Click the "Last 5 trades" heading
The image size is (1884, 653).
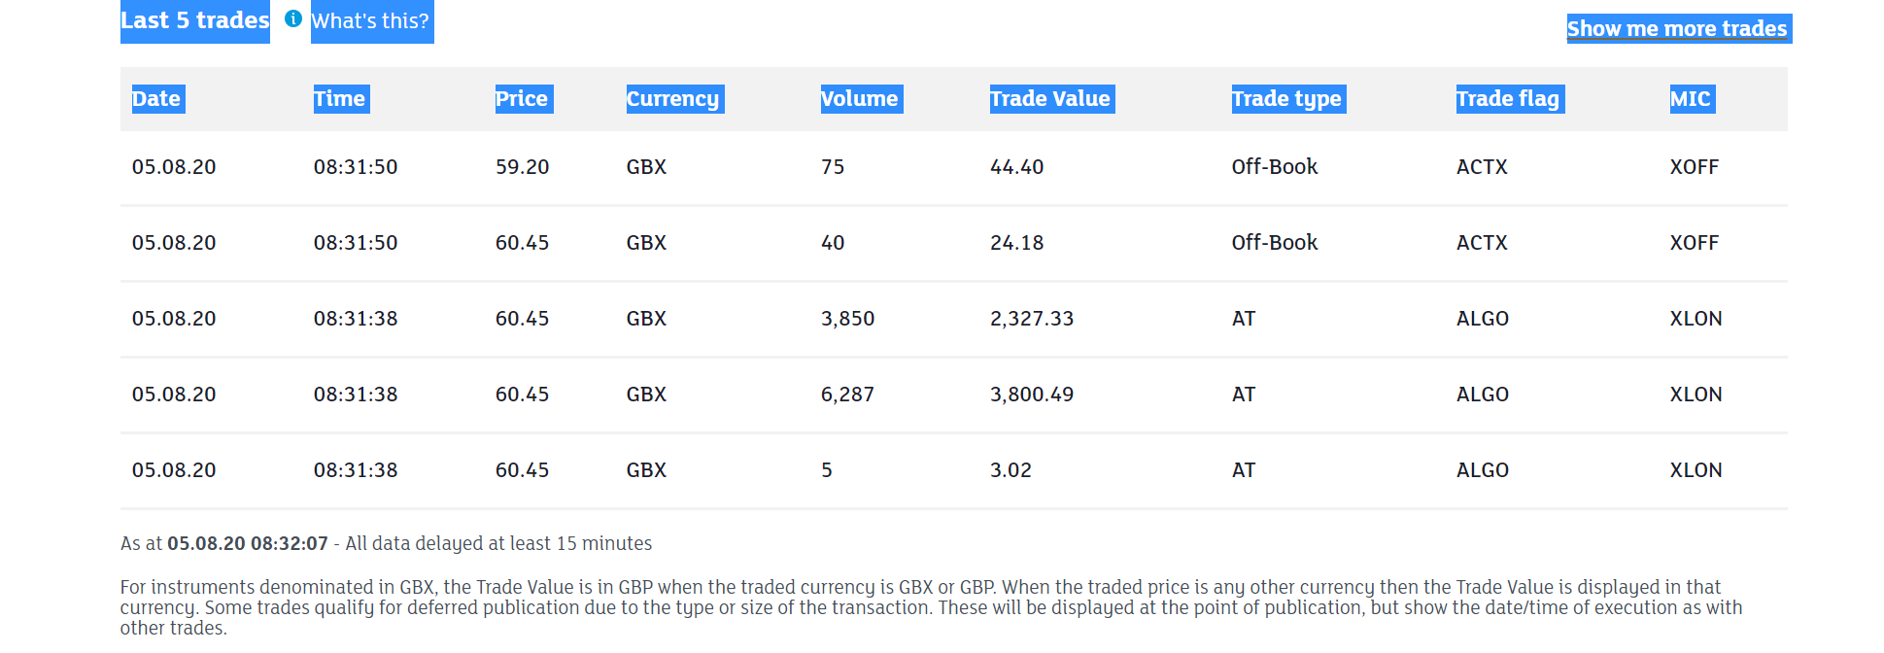pyautogui.click(x=194, y=20)
